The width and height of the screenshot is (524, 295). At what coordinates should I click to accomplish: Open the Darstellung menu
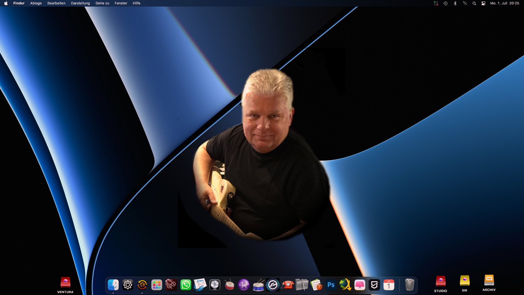click(x=80, y=3)
